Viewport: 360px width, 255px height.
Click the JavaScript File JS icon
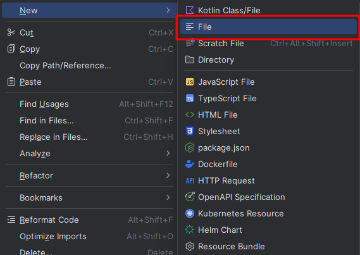click(x=190, y=82)
